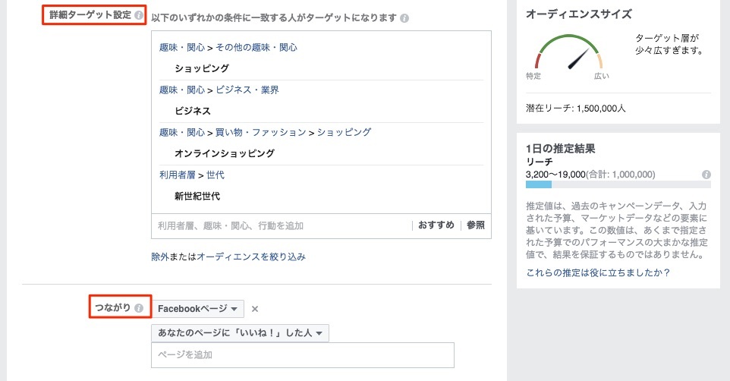Click 買い物・ファッション breadcrumb link
This screenshot has height=381, width=730.
260,132
